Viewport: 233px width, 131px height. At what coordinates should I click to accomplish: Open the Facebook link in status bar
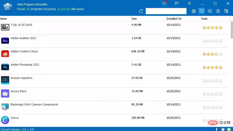(x=217, y=129)
